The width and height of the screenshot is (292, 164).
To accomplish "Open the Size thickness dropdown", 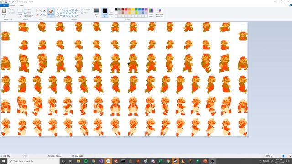I will (x=97, y=13).
